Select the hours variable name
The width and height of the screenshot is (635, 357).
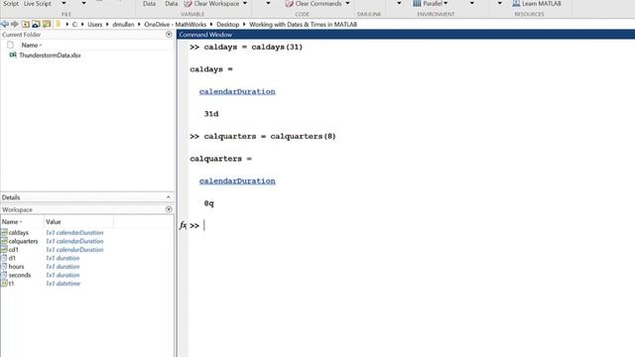[x=16, y=267]
